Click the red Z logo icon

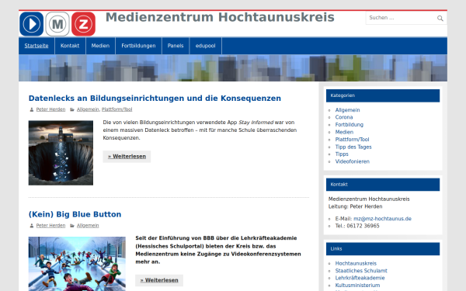pos(84,24)
